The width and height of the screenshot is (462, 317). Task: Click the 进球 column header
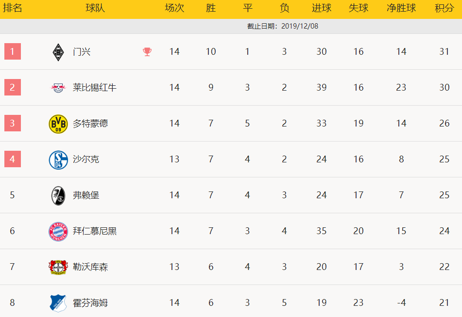point(322,8)
